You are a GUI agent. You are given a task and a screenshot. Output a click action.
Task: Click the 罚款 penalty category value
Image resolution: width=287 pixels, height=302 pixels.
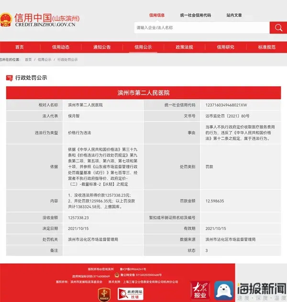(209, 167)
